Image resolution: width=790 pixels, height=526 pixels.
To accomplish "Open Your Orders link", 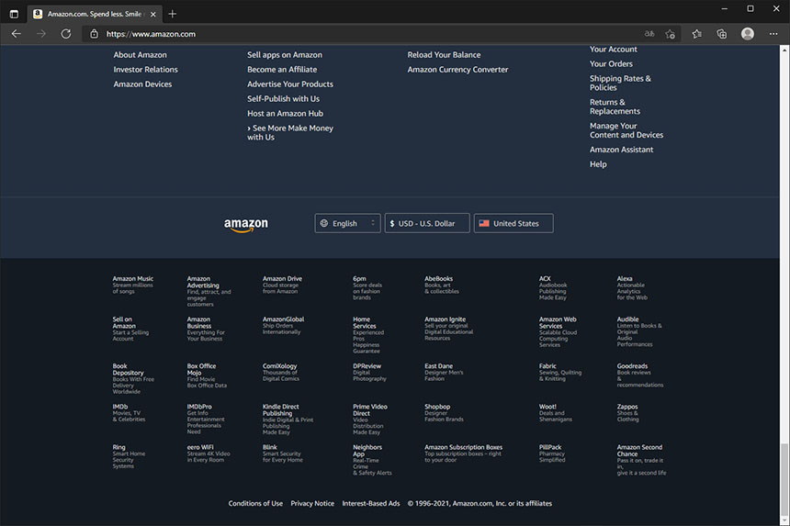I will pyautogui.click(x=611, y=64).
